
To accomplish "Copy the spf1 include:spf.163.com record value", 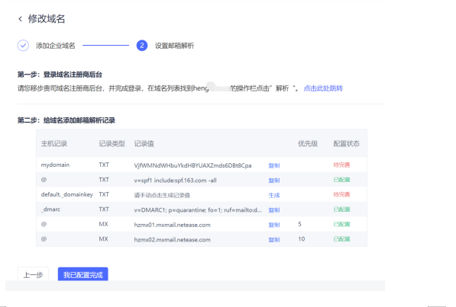I will click(274, 181).
